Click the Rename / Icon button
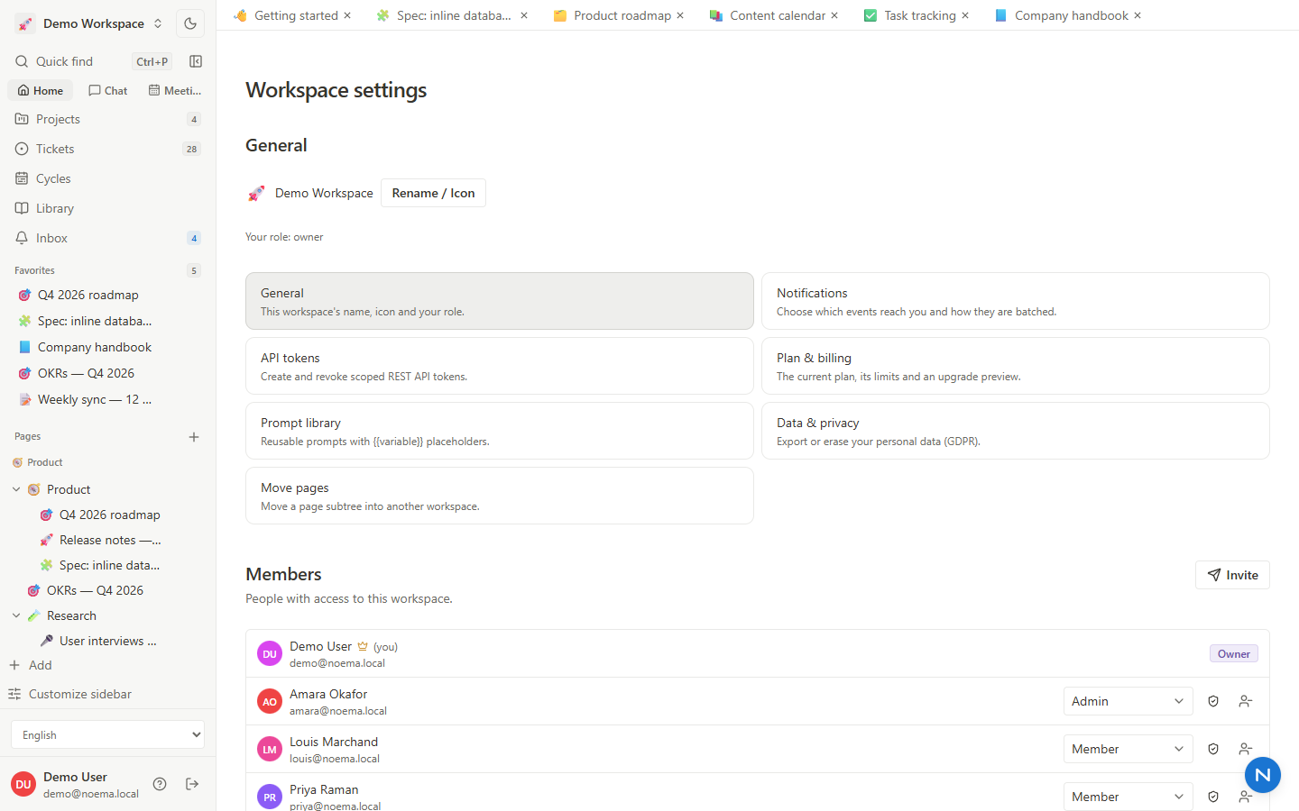 433,193
